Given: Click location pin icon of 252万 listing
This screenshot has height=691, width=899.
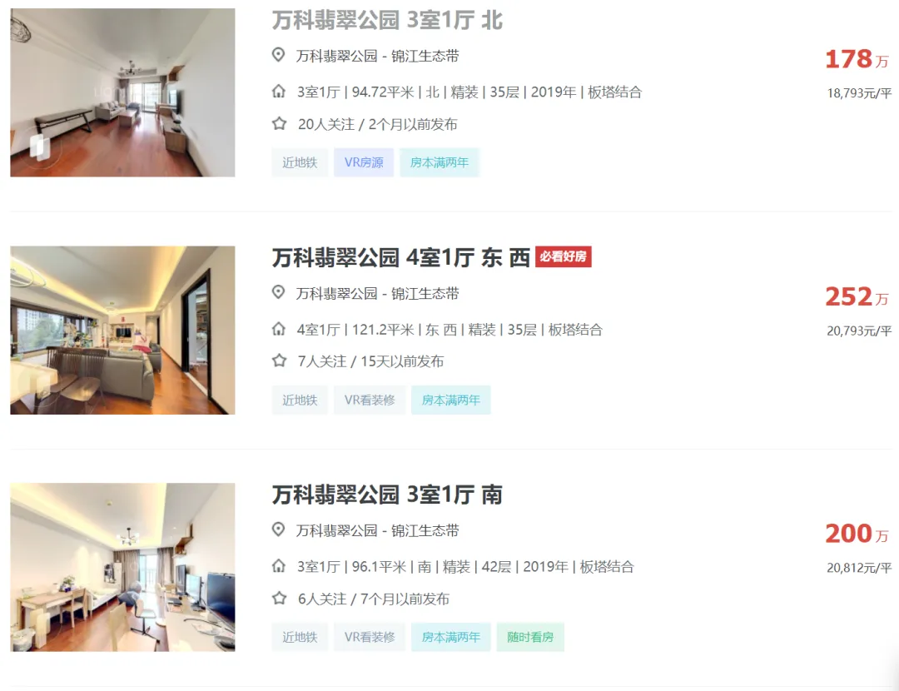Looking at the screenshot, I should pos(278,292).
